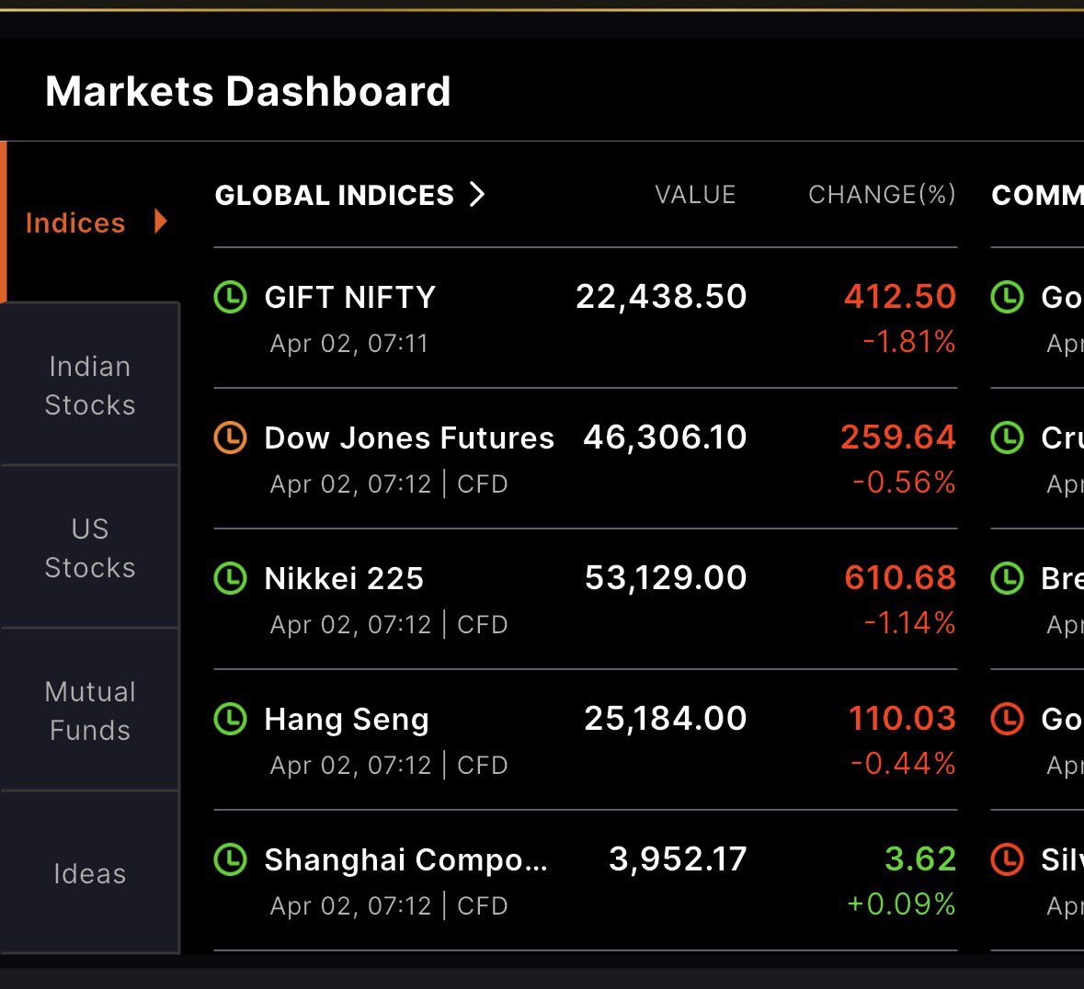The image size is (1084, 989).
Task: Open the Indian Stocks tab
Action: point(90,385)
